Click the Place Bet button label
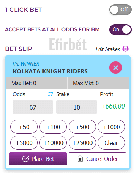This screenshot has width=135, height=173. [x=43, y=159]
